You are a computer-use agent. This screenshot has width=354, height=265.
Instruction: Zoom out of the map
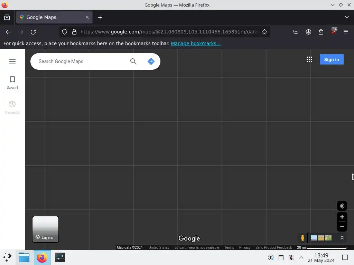point(342,227)
